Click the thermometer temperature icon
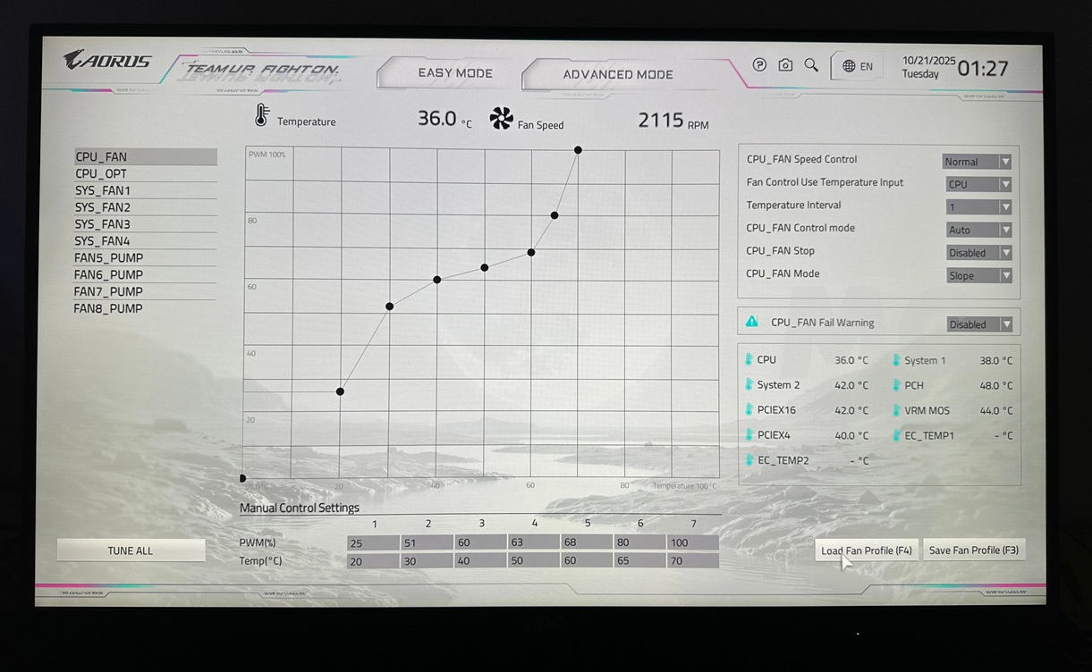The width and height of the screenshot is (1092, 672). click(261, 116)
